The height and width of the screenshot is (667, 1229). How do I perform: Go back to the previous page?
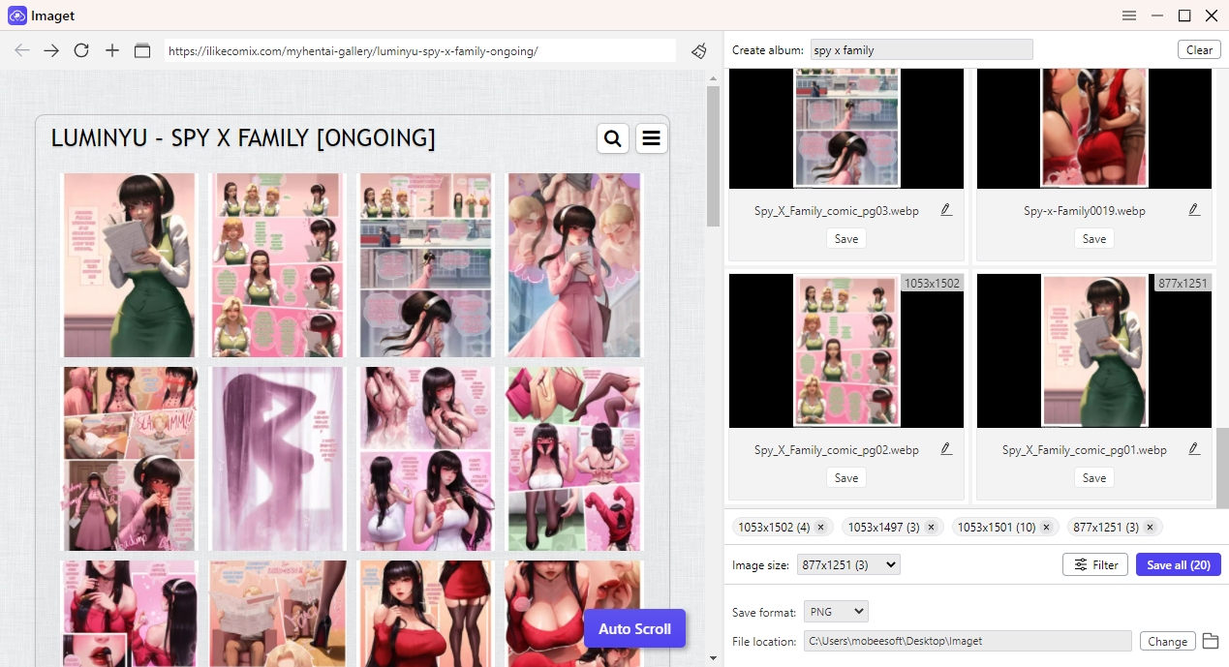(x=22, y=50)
